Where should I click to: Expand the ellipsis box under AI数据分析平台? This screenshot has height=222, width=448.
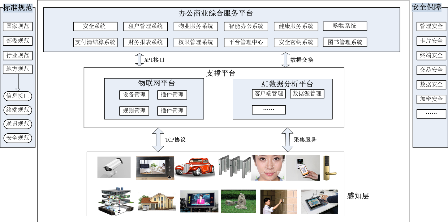269,110
